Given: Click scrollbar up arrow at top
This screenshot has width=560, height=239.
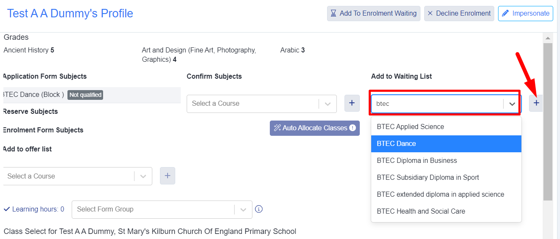Looking at the screenshot, I should click(548, 38).
